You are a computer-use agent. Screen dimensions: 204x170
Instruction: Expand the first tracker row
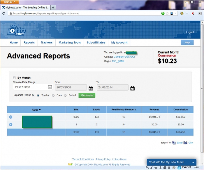click(x=11, y=117)
